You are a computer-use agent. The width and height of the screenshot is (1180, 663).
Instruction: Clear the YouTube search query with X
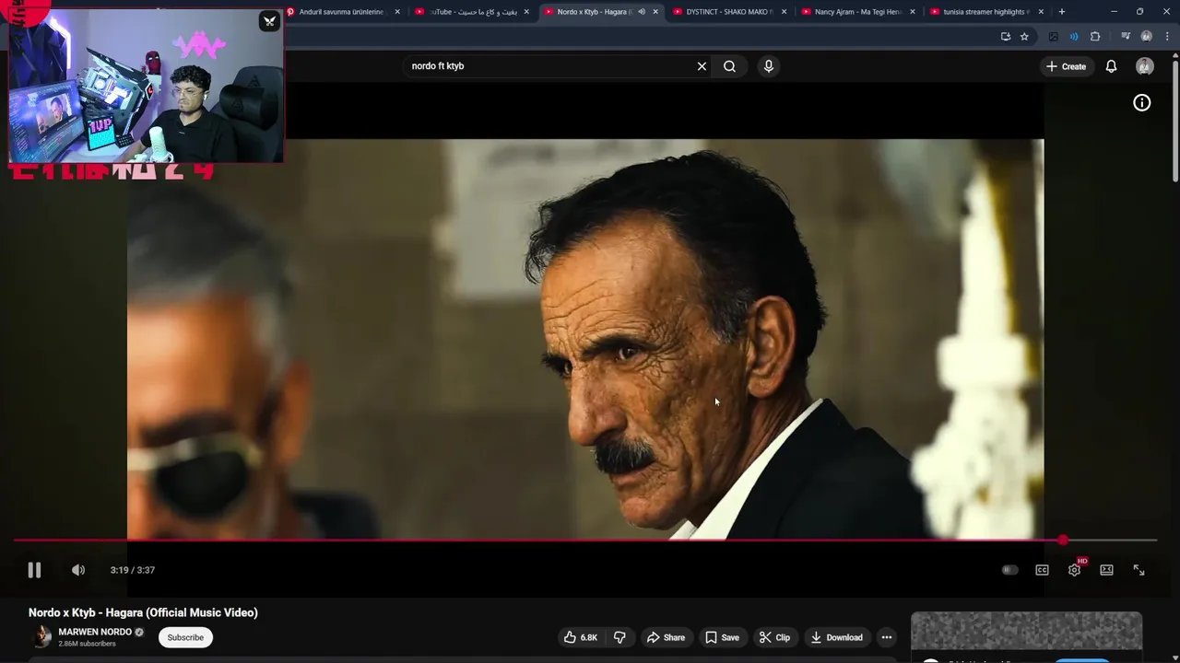click(702, 66)
